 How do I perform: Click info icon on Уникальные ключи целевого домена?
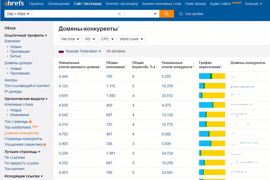pos(100,66)
